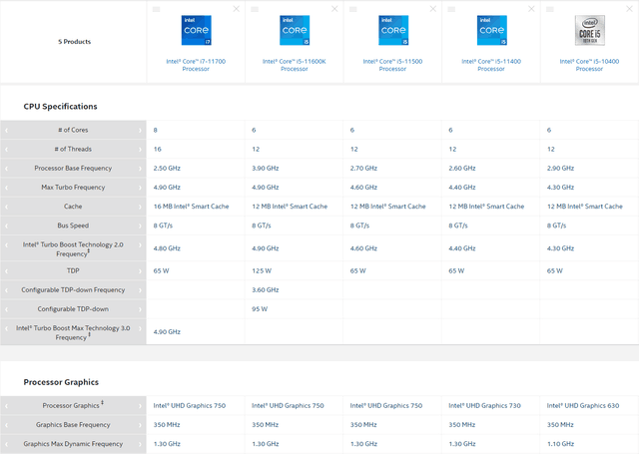Select the Bus Speed row label
The width and height of the screenshot is (639, 454).
point(73,226)
